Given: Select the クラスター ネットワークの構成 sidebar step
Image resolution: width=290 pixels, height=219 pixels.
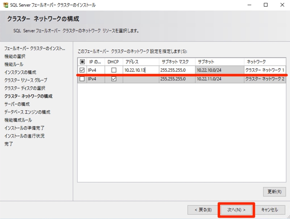Looking at the screenshot, I should [28, 96].
